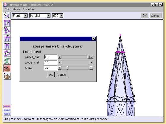This screenshot has width=166, height=124.
Task: Switch to POINT selection mode
Action: tap(7, 107)
